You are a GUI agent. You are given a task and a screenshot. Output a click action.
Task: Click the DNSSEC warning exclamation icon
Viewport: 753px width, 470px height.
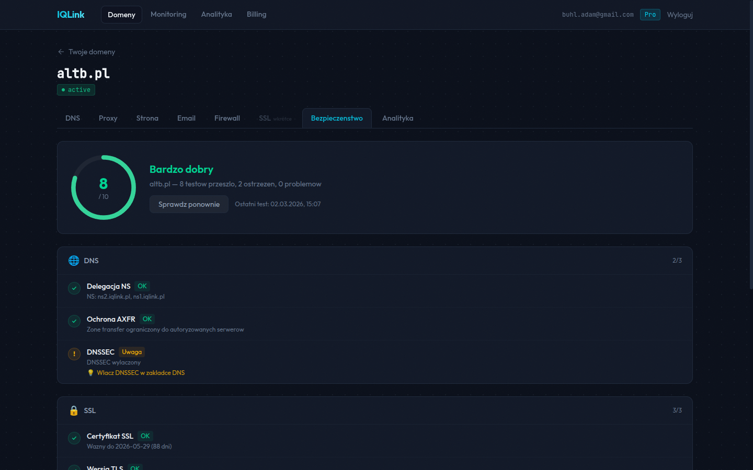(x=74, y=354)
